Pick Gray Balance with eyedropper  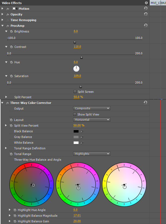82,137
